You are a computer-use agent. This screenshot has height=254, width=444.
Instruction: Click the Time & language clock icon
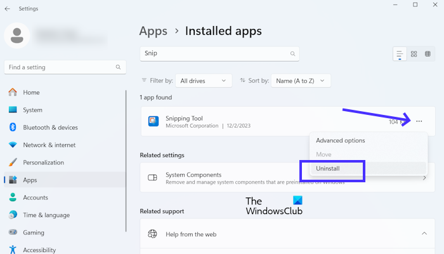[x=13, y=215]
